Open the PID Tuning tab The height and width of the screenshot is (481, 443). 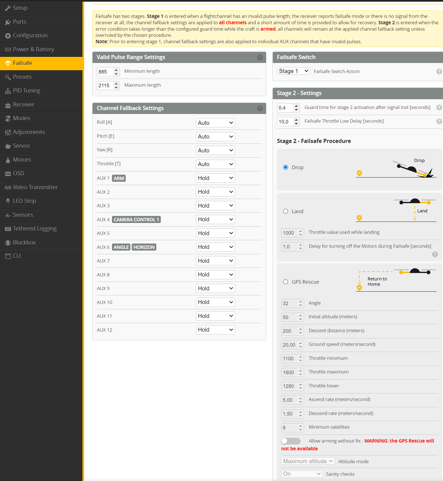[x=26, y=91]
